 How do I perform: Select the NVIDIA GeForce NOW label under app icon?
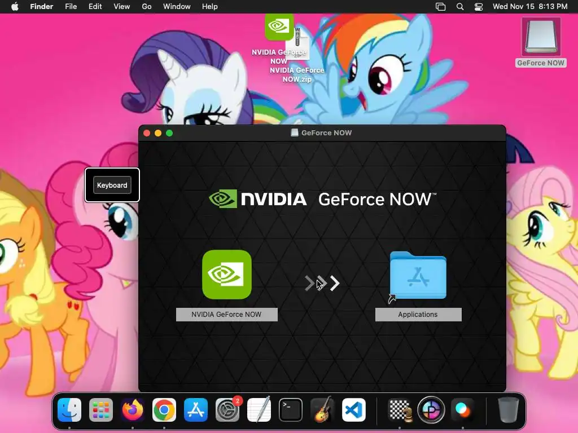click(227, 315)
